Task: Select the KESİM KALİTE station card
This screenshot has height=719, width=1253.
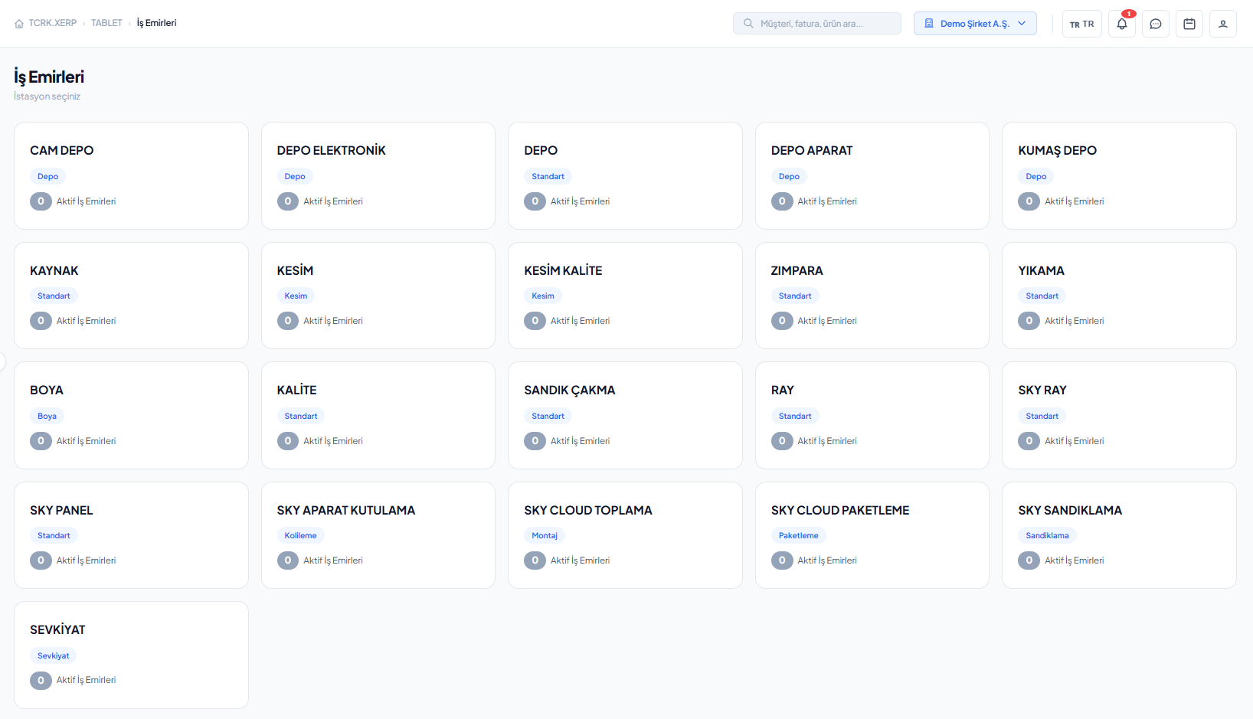Action: click(x=625, y=296)
